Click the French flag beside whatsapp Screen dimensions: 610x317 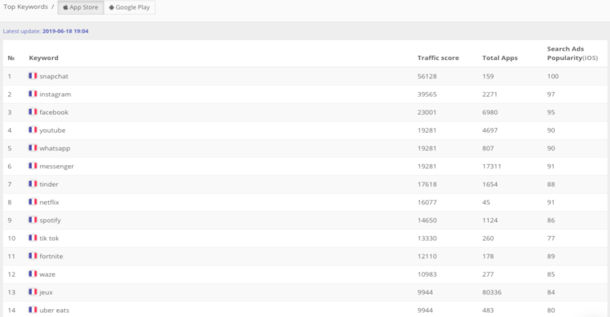pos(33,147)
